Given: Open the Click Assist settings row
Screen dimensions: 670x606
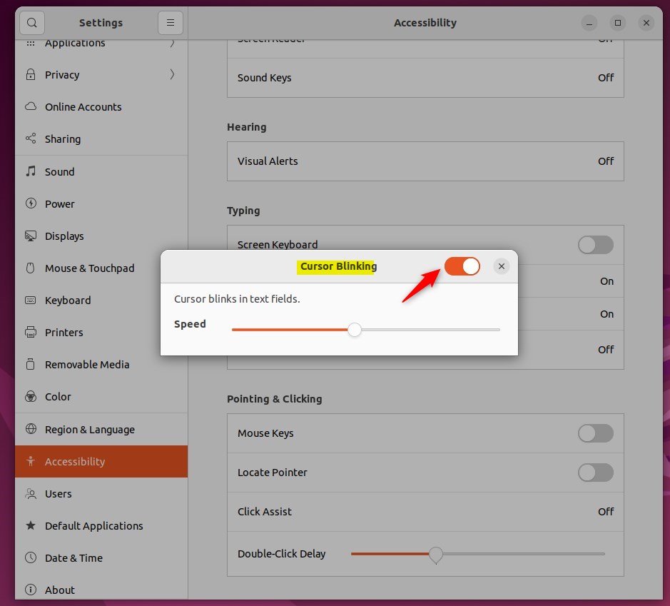Looking at the screenshot, I should [x=425, y=511].
